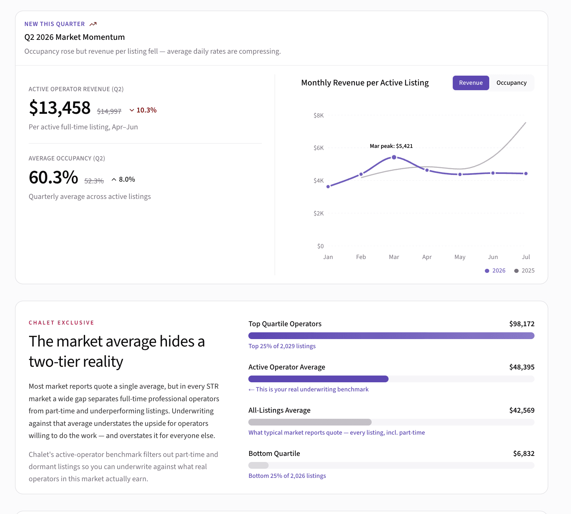Click the Top Quartile Operators progress bar

point(391,336)
